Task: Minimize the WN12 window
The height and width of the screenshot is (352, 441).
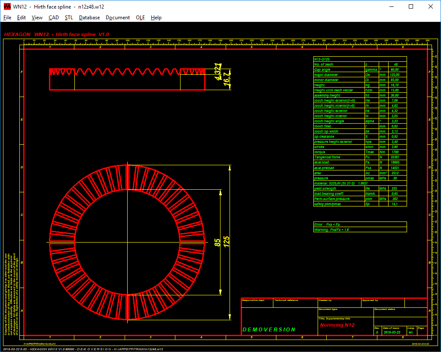Action: [x=391, y=6]
